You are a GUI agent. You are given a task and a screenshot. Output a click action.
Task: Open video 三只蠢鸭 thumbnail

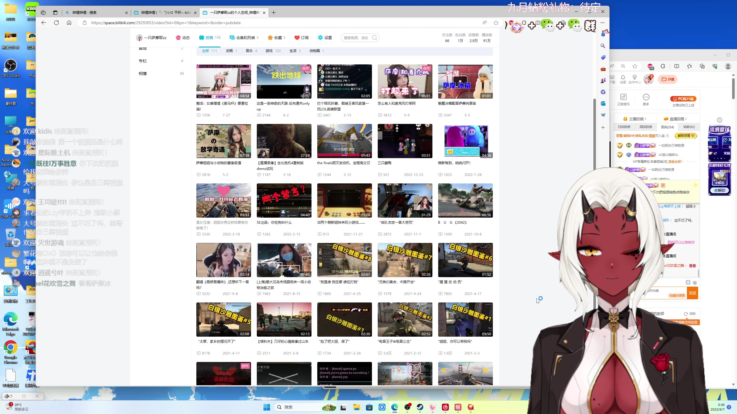[405, 141]
